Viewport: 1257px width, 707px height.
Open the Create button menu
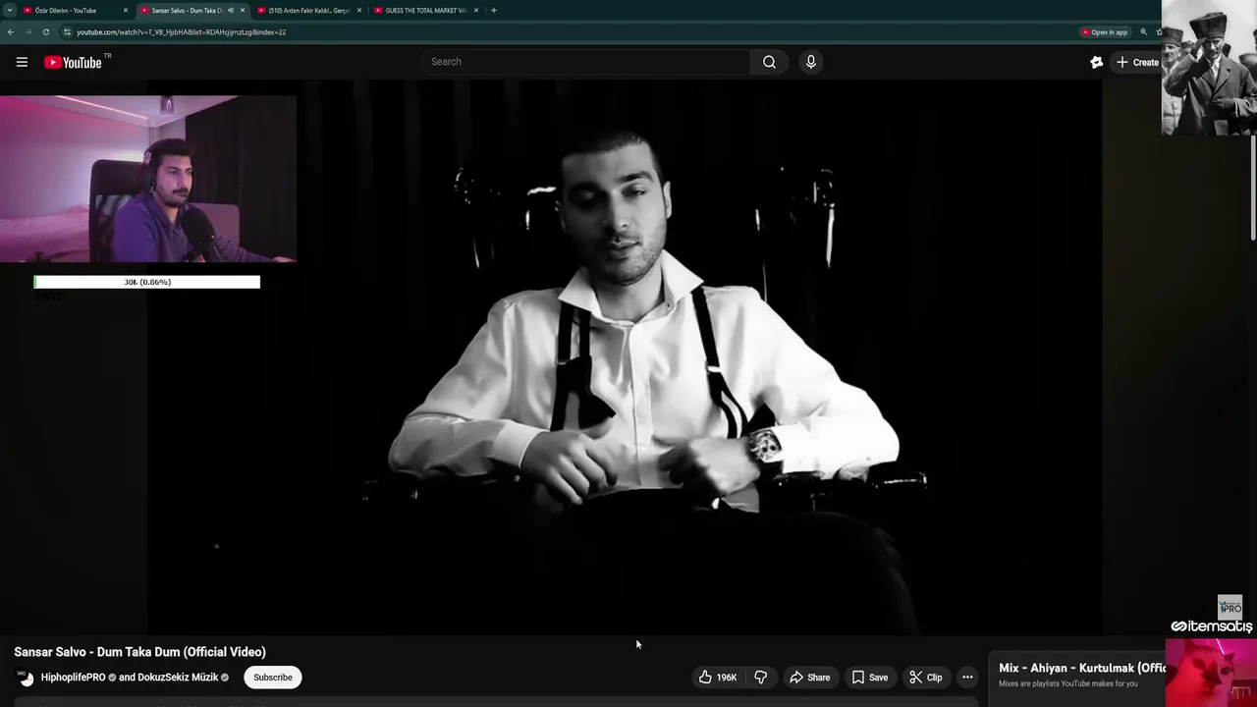click(1136, 62)
